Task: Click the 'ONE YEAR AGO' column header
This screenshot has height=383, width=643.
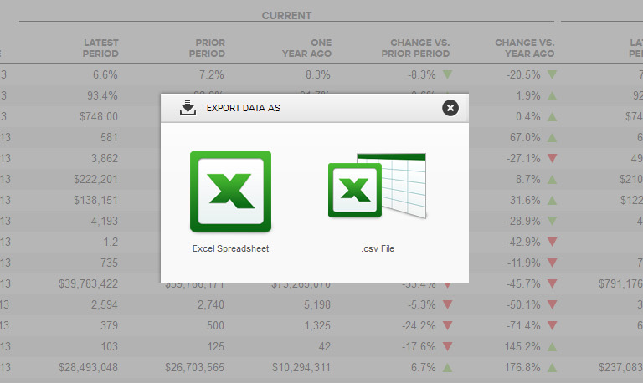Action: pyautogui.click(x=306, y=48)
